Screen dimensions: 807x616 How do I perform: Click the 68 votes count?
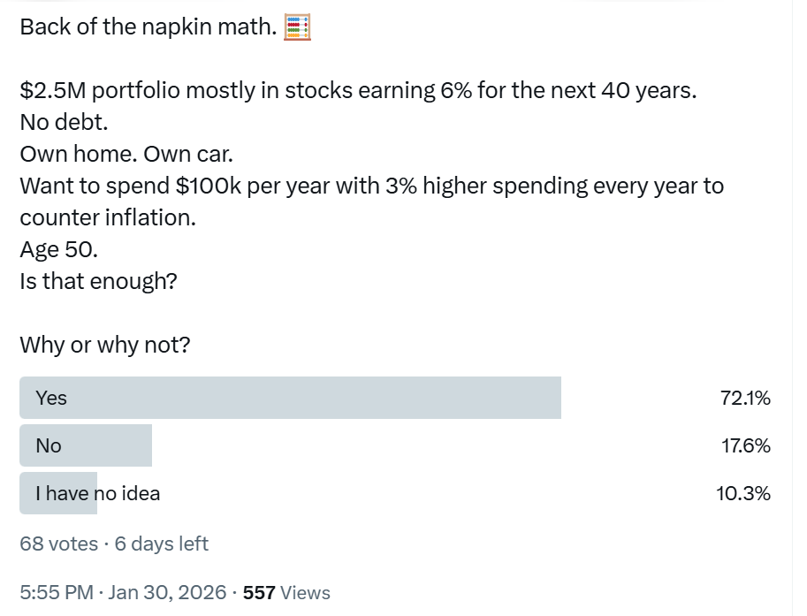point(58,544)
